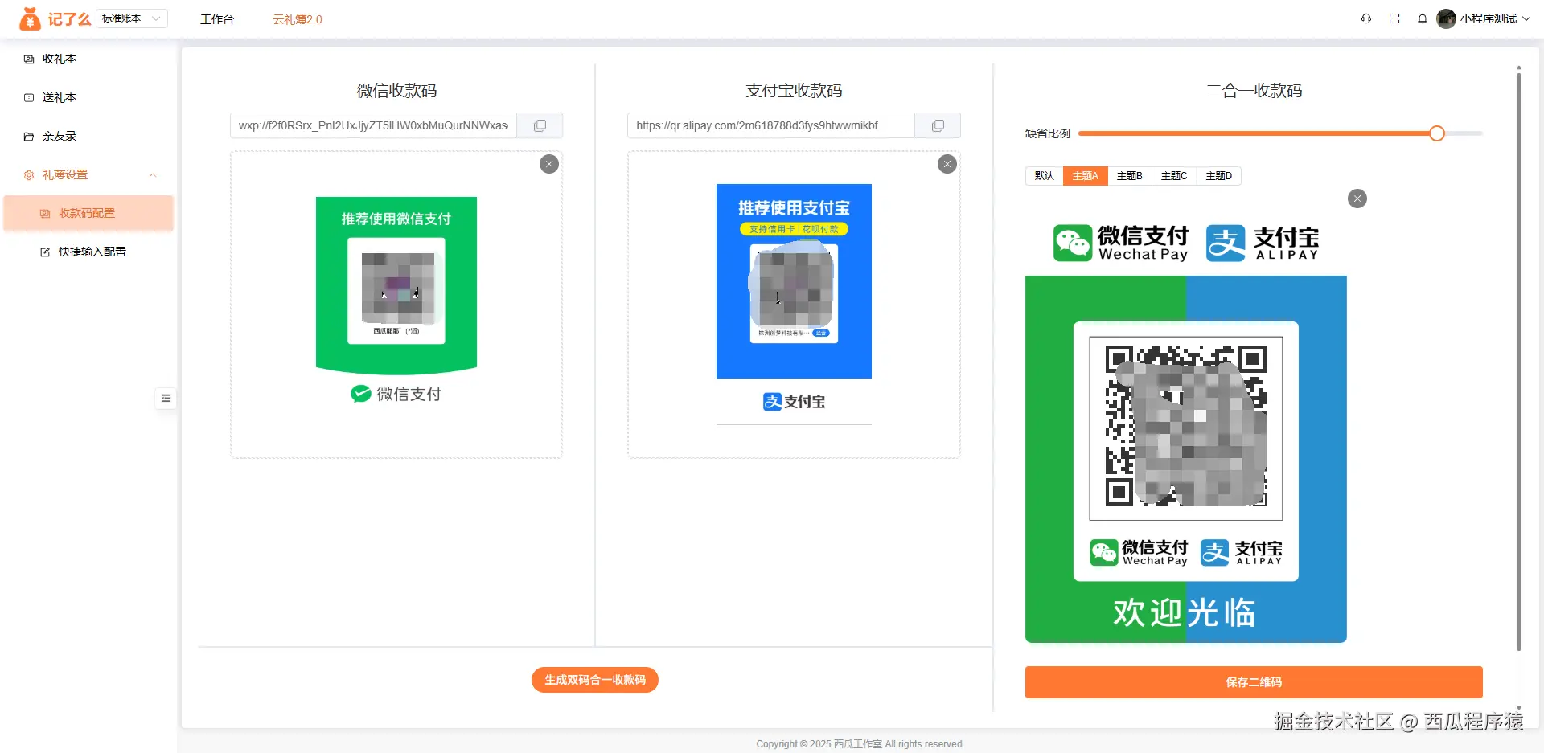The image size is (1544, 753).
Task: Open the notification bell
Action: click(x=1423, y=18)
